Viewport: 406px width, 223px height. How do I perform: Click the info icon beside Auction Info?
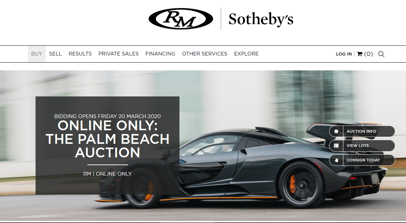point(336,131)
